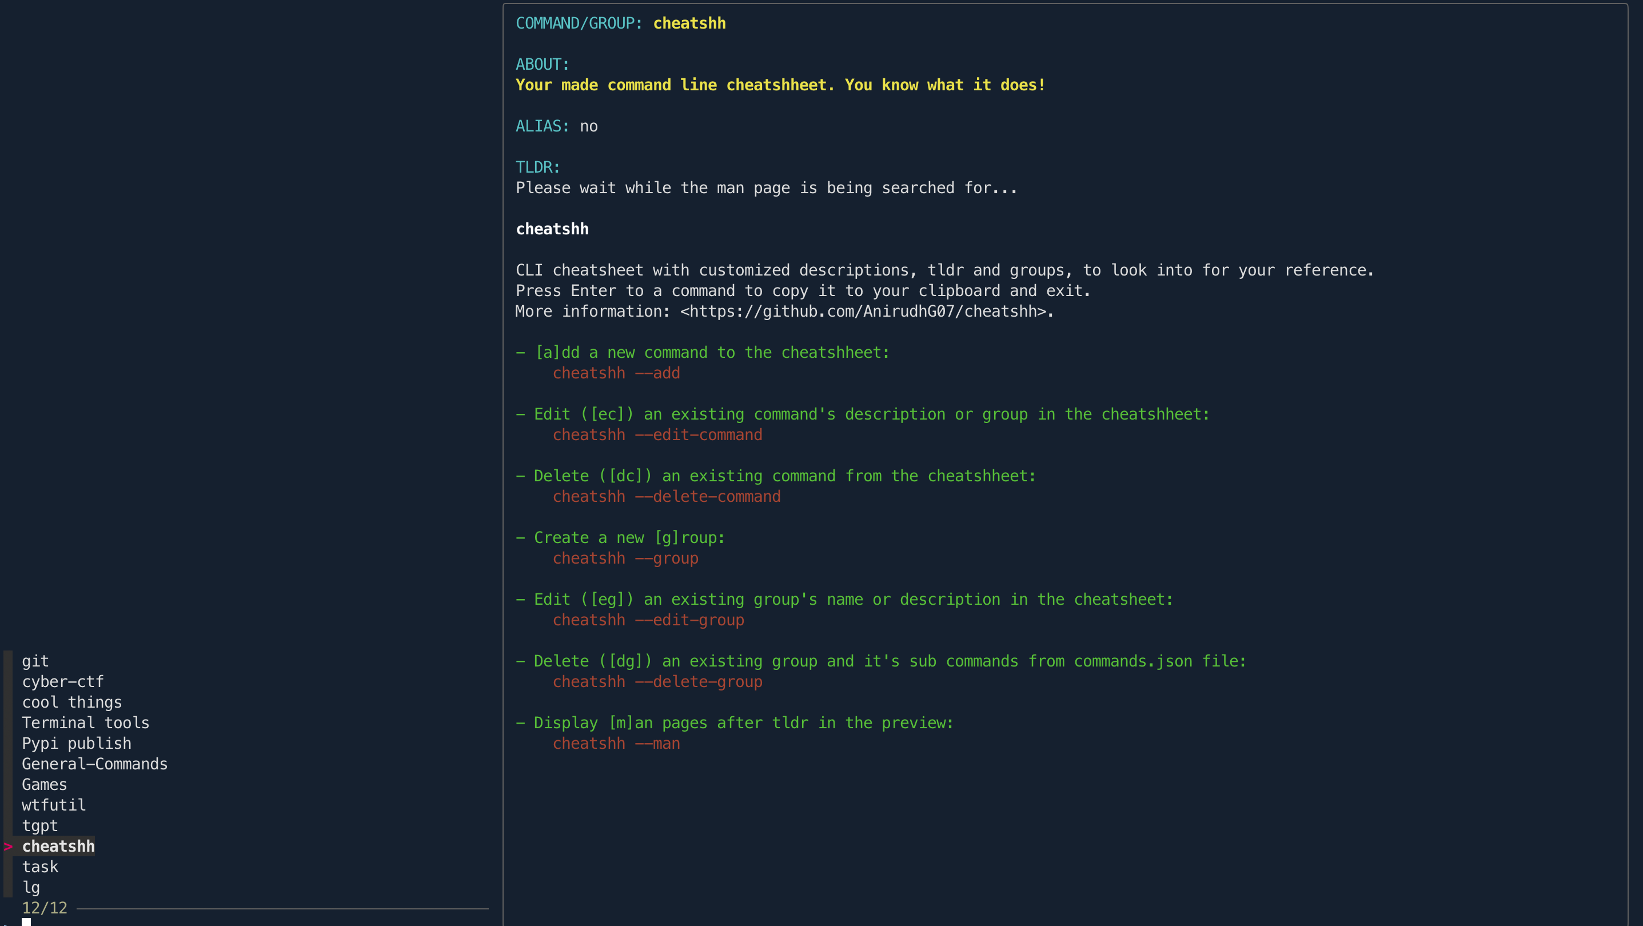Click the 'cheatshh --edit-command' line

(657, 435)
